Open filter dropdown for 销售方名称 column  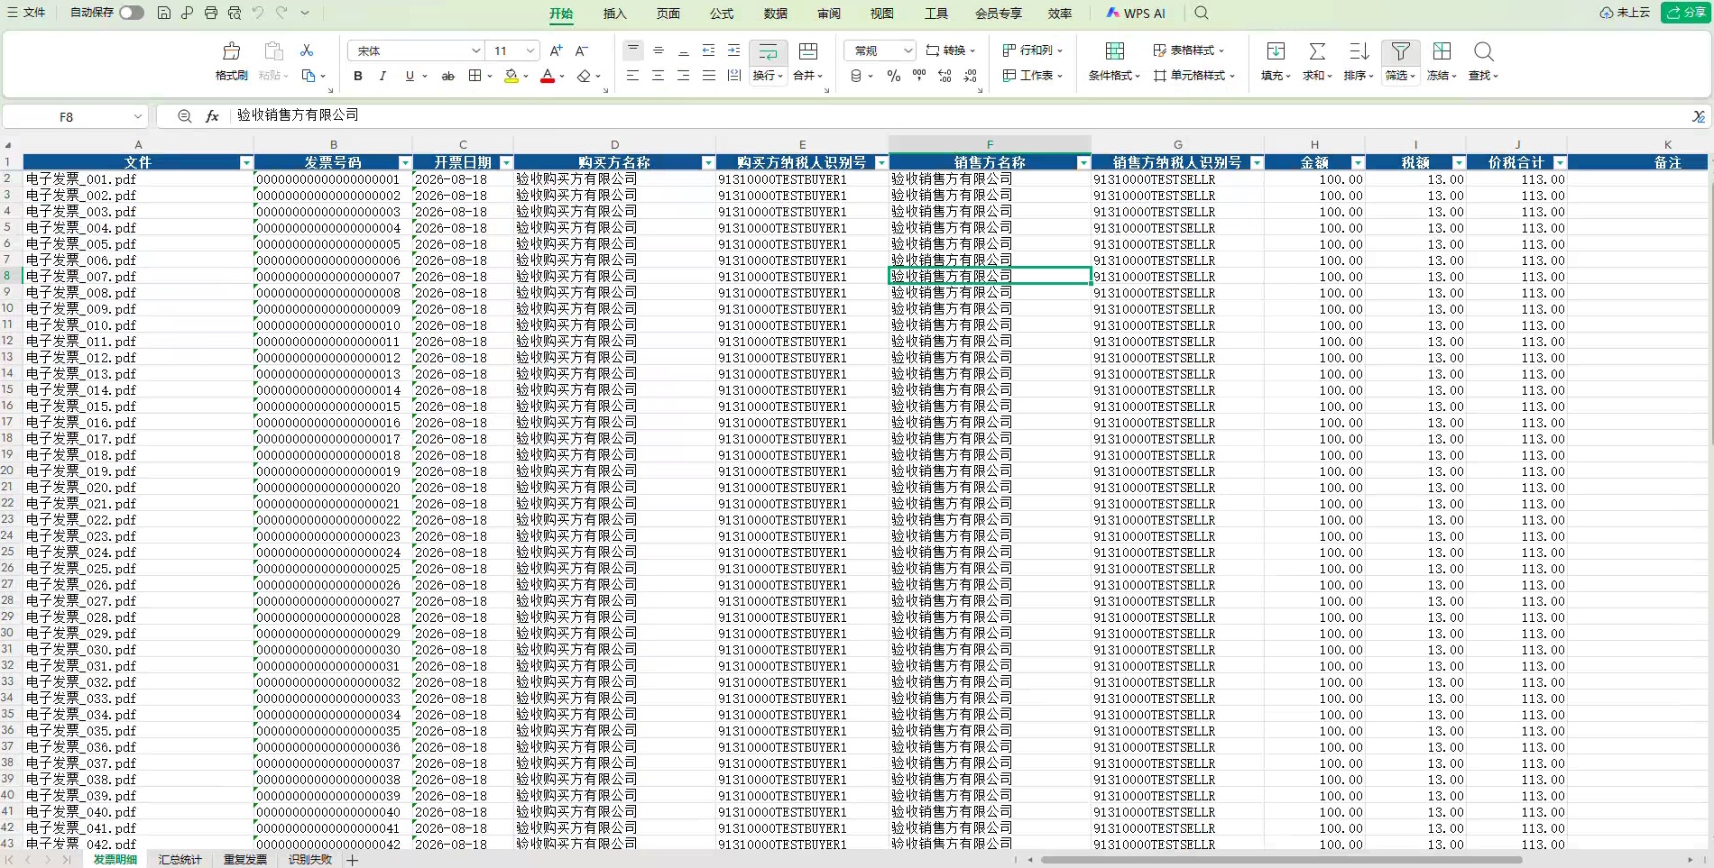(1083, 162)
